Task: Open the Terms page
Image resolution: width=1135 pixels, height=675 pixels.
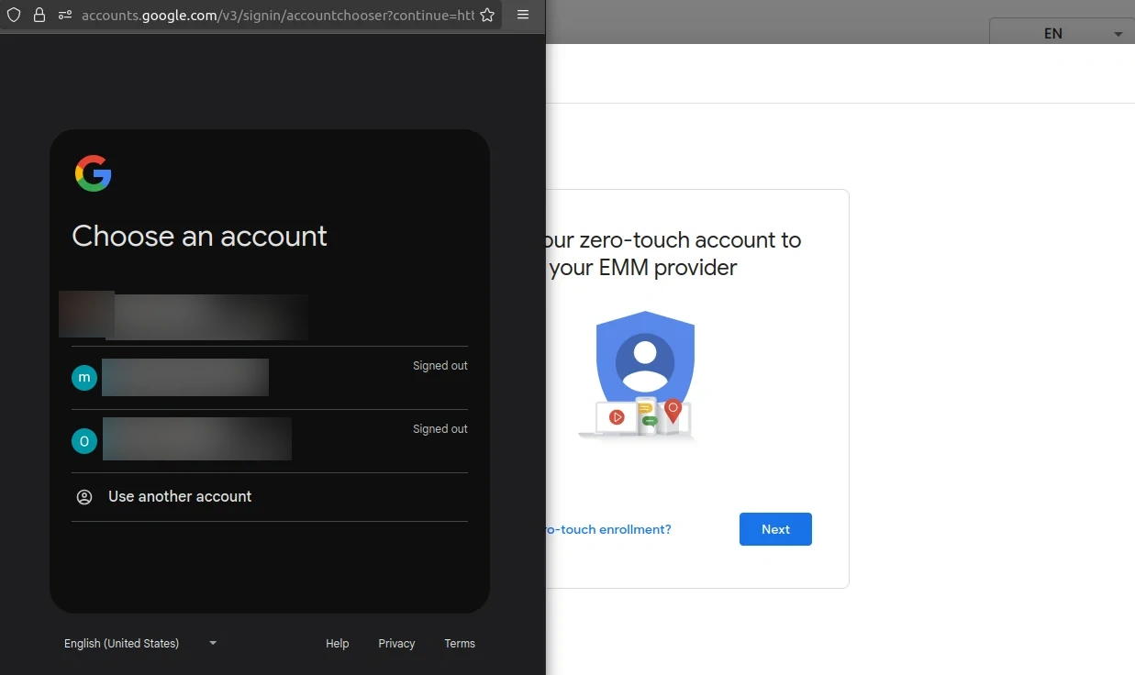Action: (459, 643)
